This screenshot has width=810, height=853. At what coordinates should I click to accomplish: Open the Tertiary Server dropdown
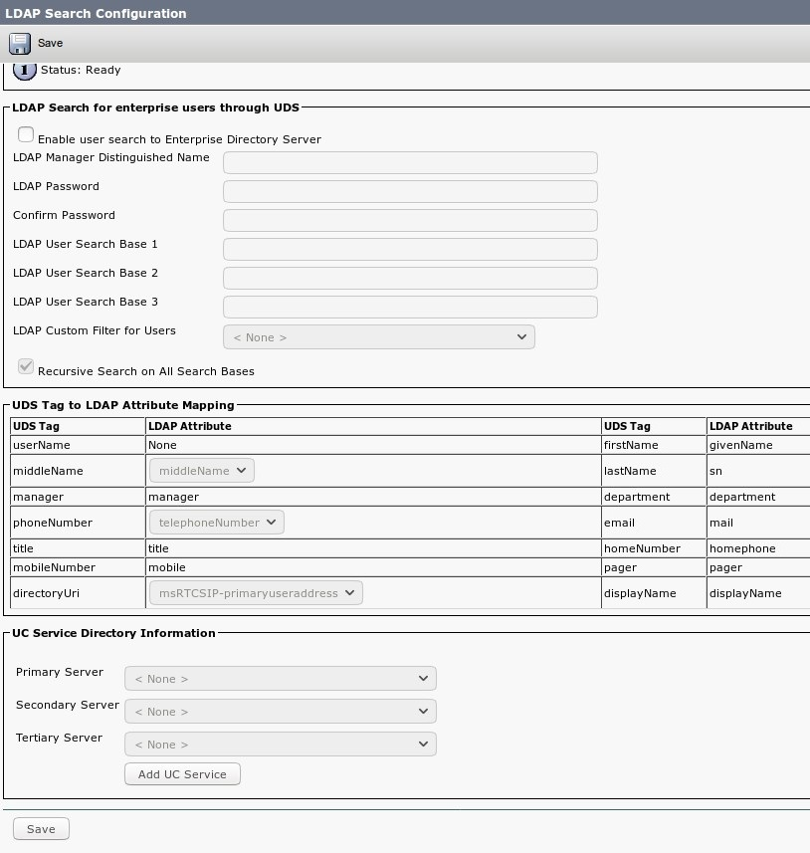pyautogui.click(x=280, y=744)
